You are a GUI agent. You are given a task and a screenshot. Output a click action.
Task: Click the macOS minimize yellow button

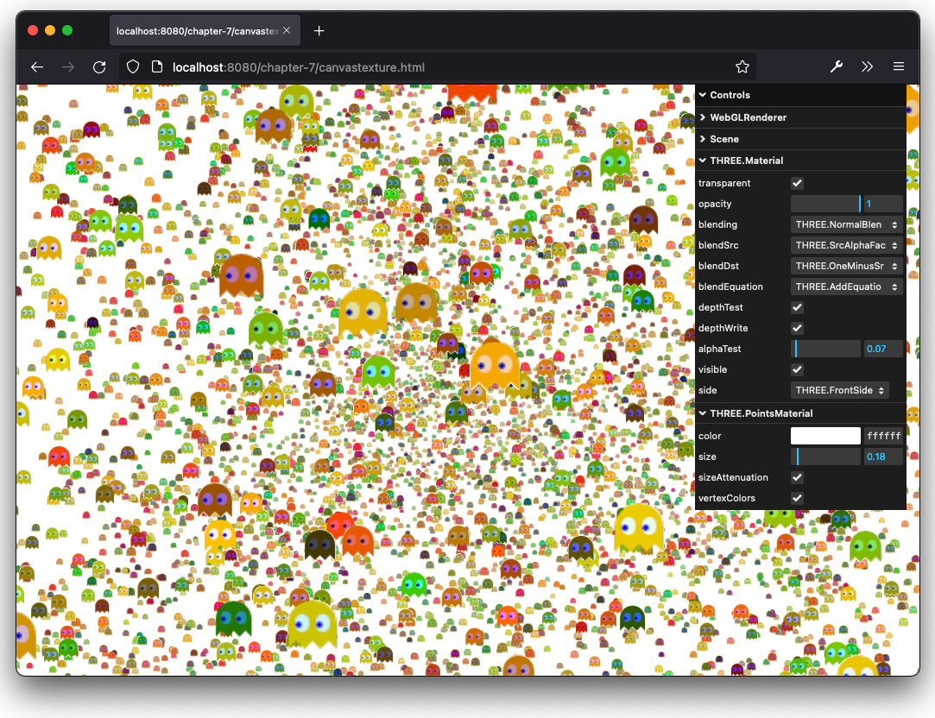pyautogui.click(x=50, y=30)
